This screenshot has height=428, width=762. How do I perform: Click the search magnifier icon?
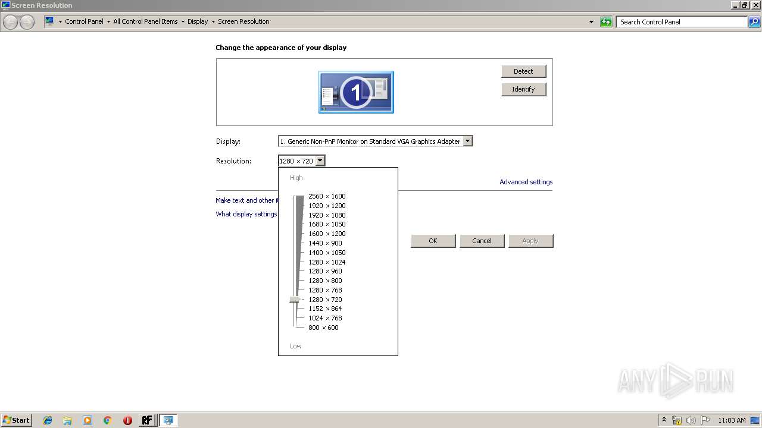click(x=754, y=22)
